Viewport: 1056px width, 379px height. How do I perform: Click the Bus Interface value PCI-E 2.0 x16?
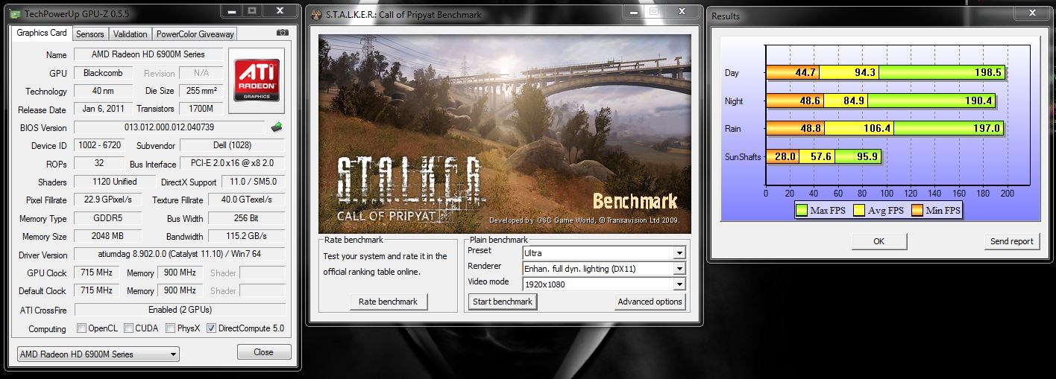click(x=232, y=163)
